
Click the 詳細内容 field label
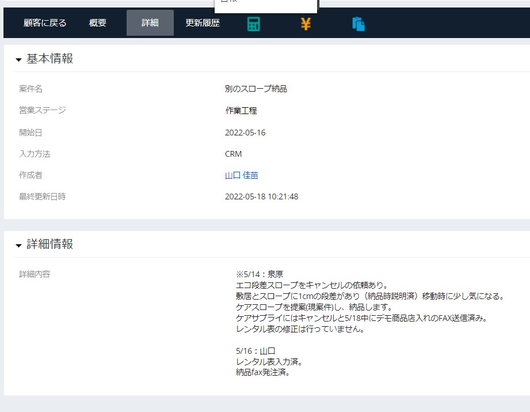click(35, 274)
